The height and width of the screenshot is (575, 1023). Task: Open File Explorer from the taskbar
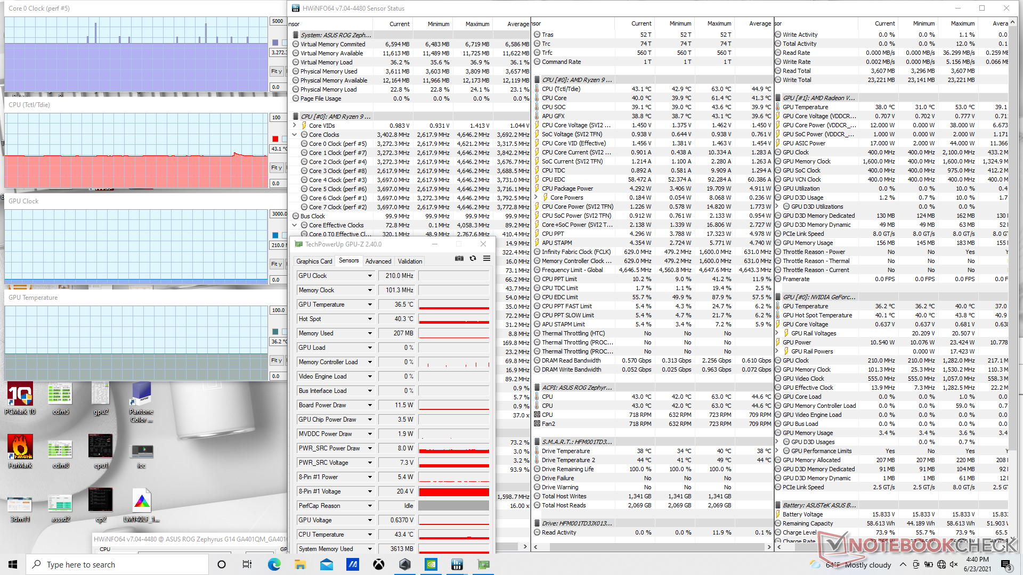pyautogui.click(x=300, y=564)
